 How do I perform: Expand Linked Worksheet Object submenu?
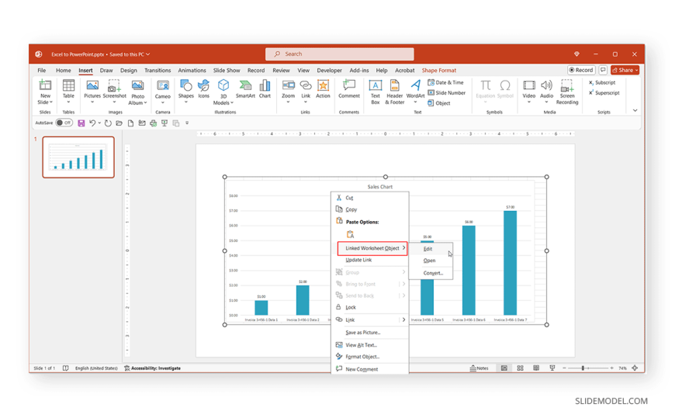pos(372,248)
